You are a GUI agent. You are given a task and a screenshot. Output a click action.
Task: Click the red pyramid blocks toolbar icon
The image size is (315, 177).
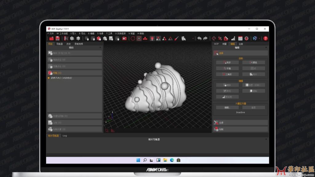coord(145,38)
